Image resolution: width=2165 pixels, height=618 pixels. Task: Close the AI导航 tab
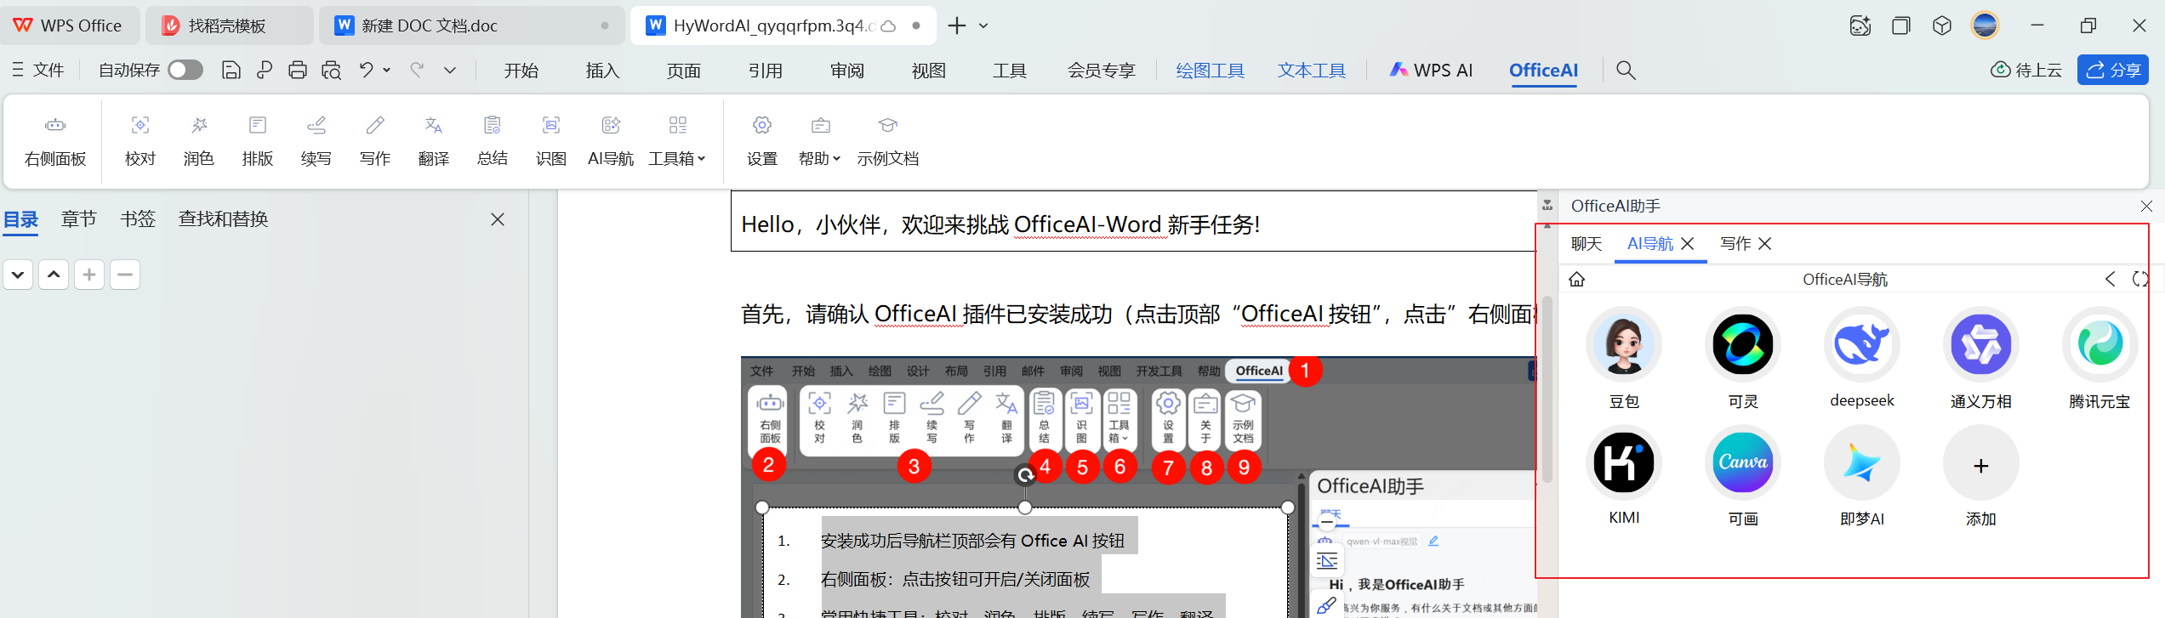click(1688, 244)
